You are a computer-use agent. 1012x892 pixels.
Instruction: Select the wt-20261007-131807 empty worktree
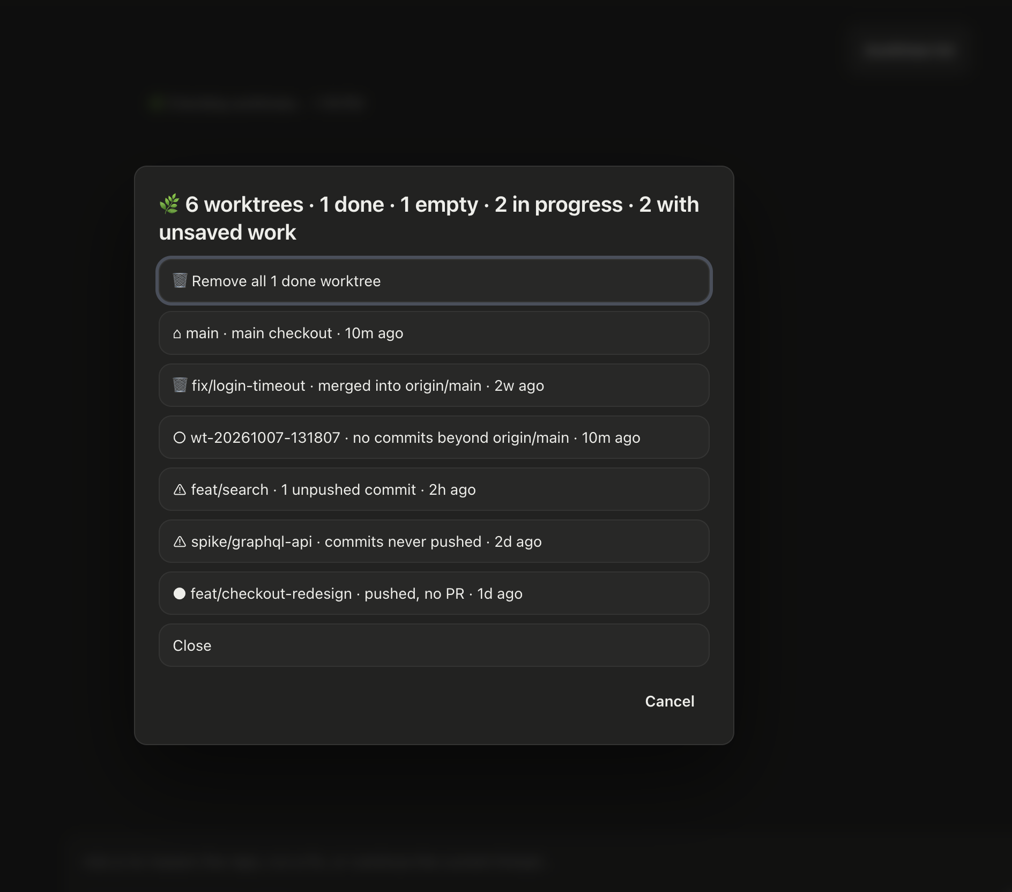point(434,437)
